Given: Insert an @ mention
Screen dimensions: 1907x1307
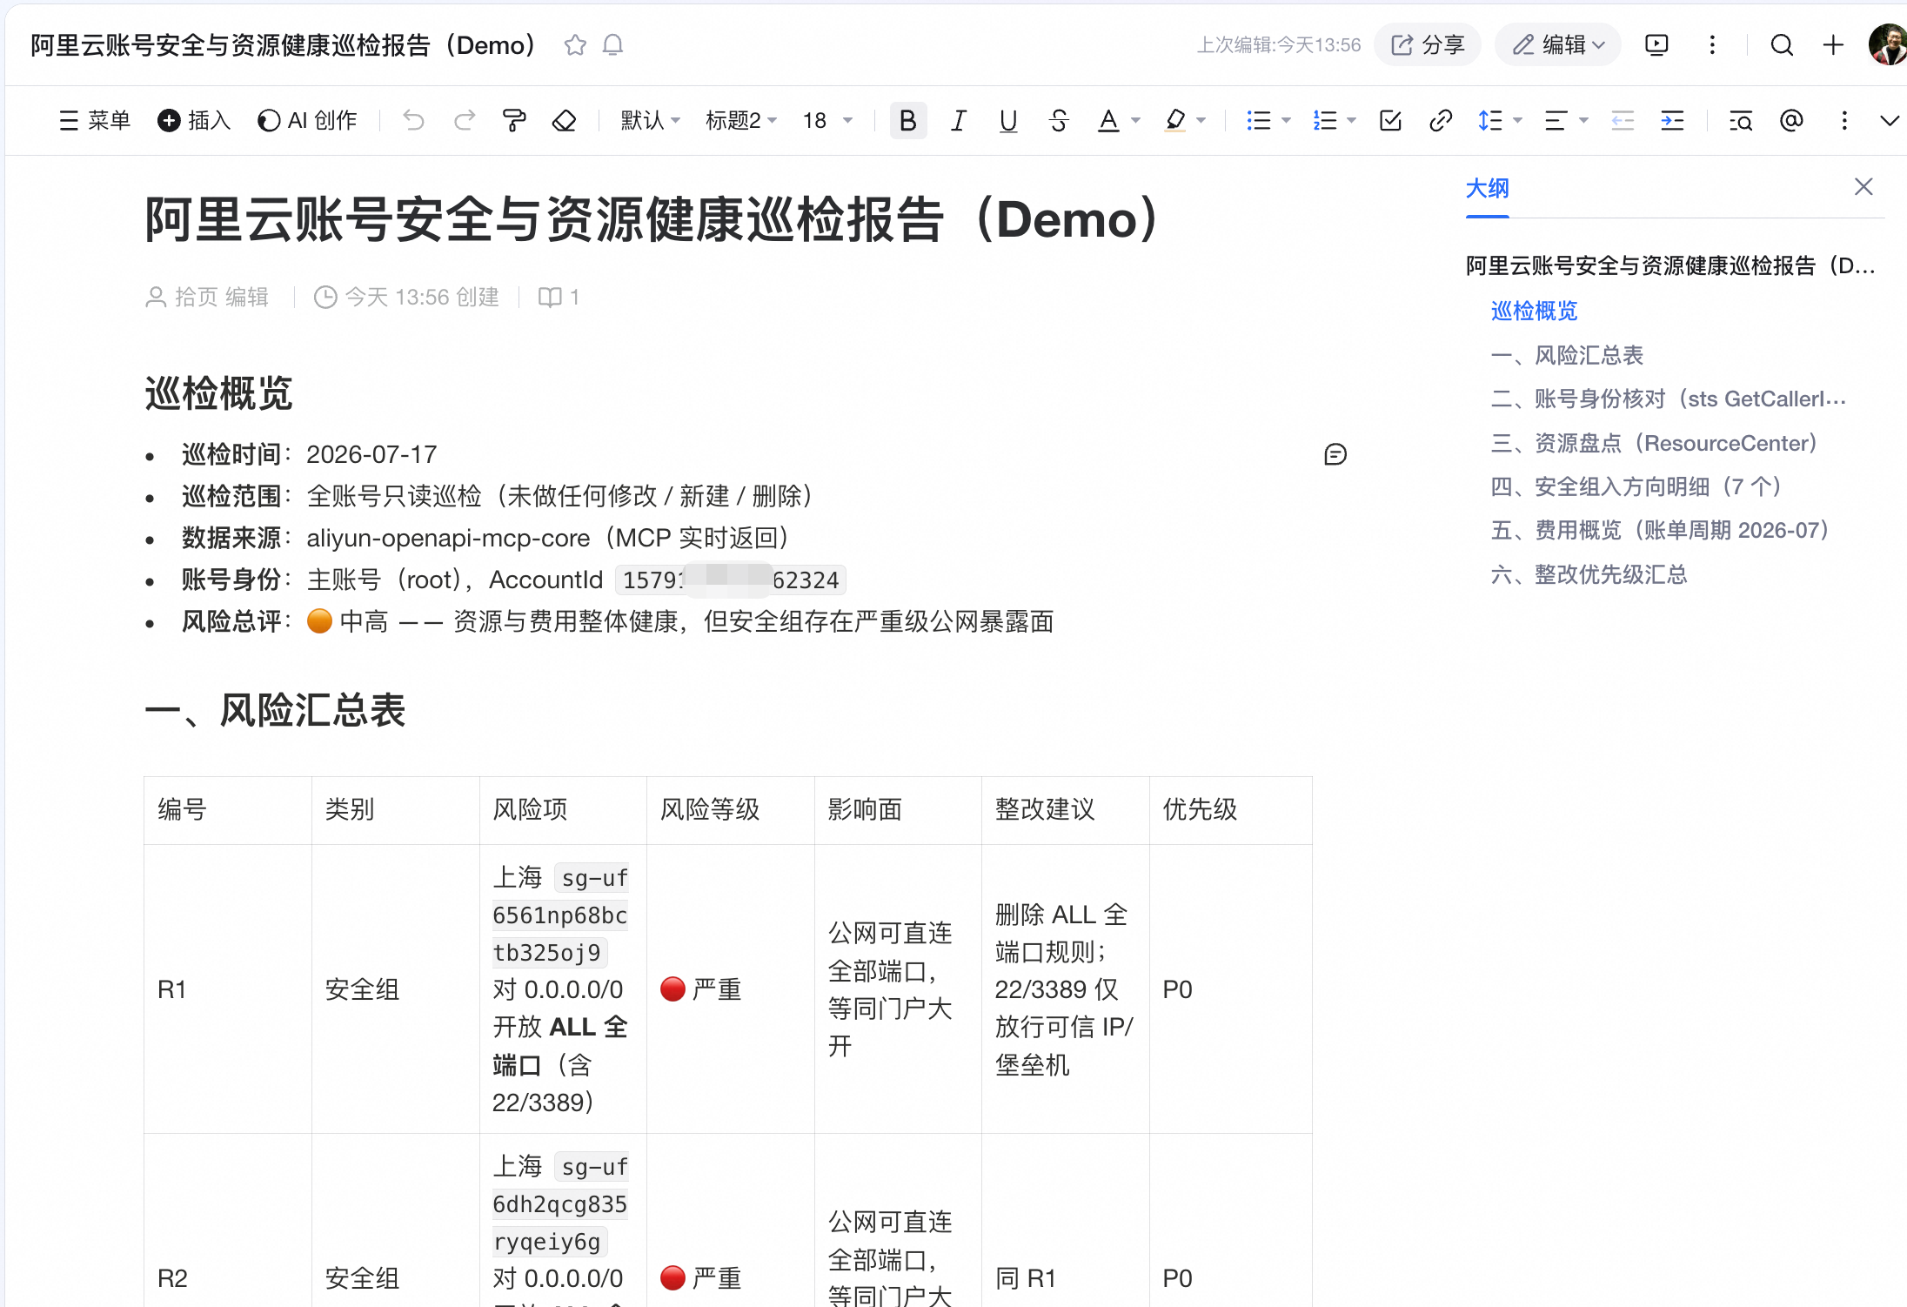Looking at the screenshot, I should [1791, 120].
